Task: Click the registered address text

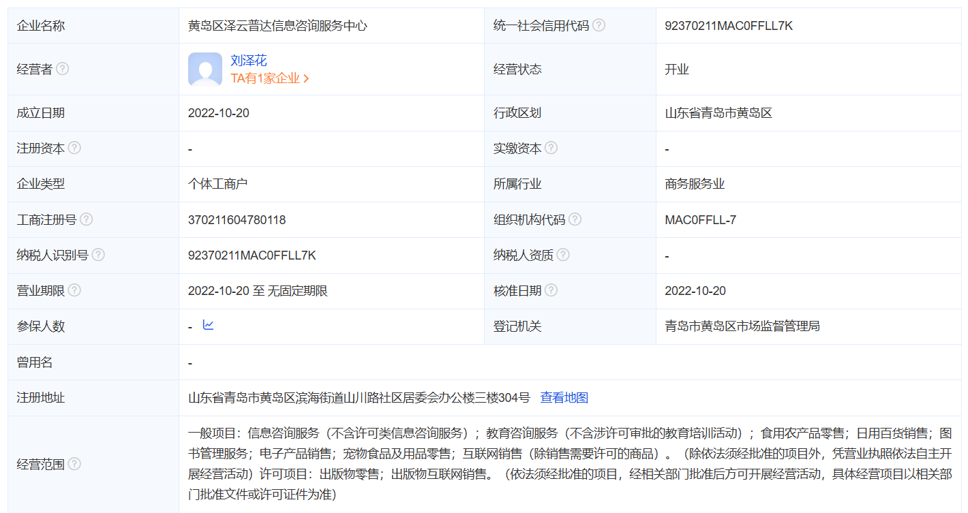Action: (359, 397)
